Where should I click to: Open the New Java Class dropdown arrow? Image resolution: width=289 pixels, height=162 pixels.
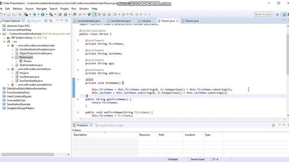point(70,14)
